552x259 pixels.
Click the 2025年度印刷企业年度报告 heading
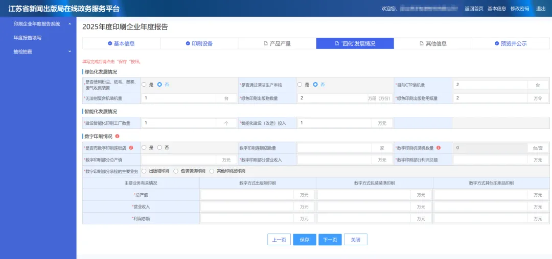pyautogui.click(x=125, y=27)
